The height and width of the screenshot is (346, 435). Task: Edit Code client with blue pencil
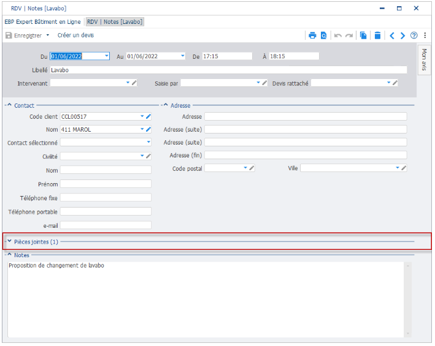(x=148, y=116)
